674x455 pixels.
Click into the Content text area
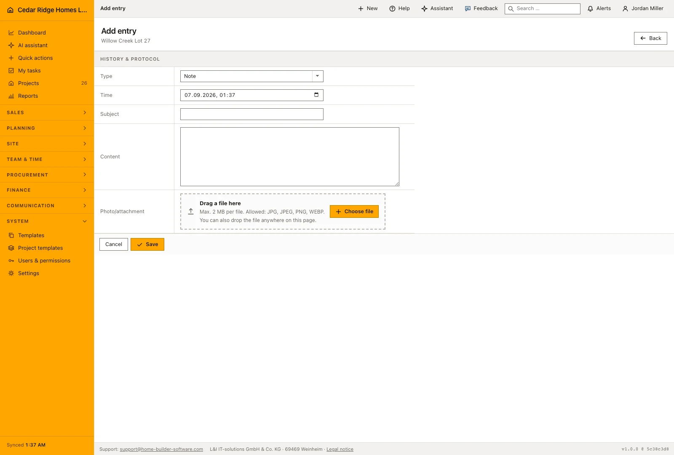coord(290,157)
